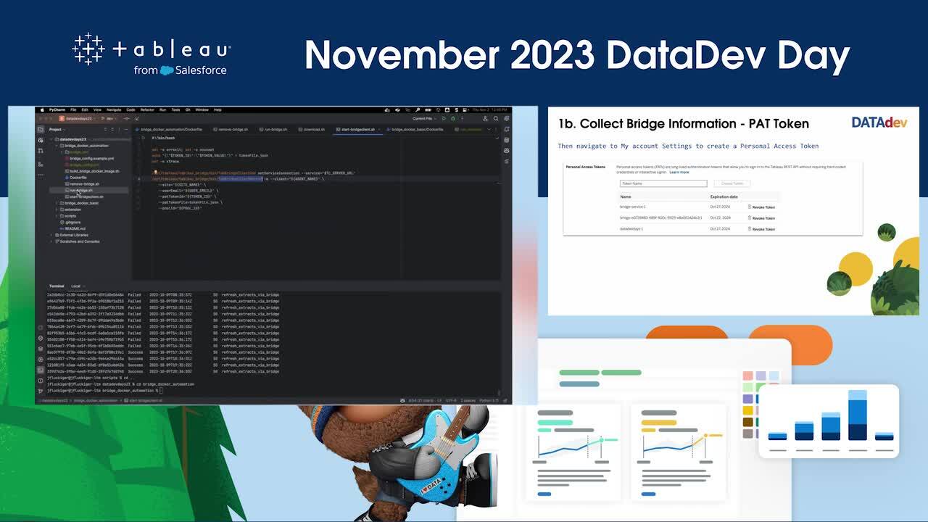Open Python Packages icon in left strip
This screenshot has height=522, width=928.
click(41, 349)
